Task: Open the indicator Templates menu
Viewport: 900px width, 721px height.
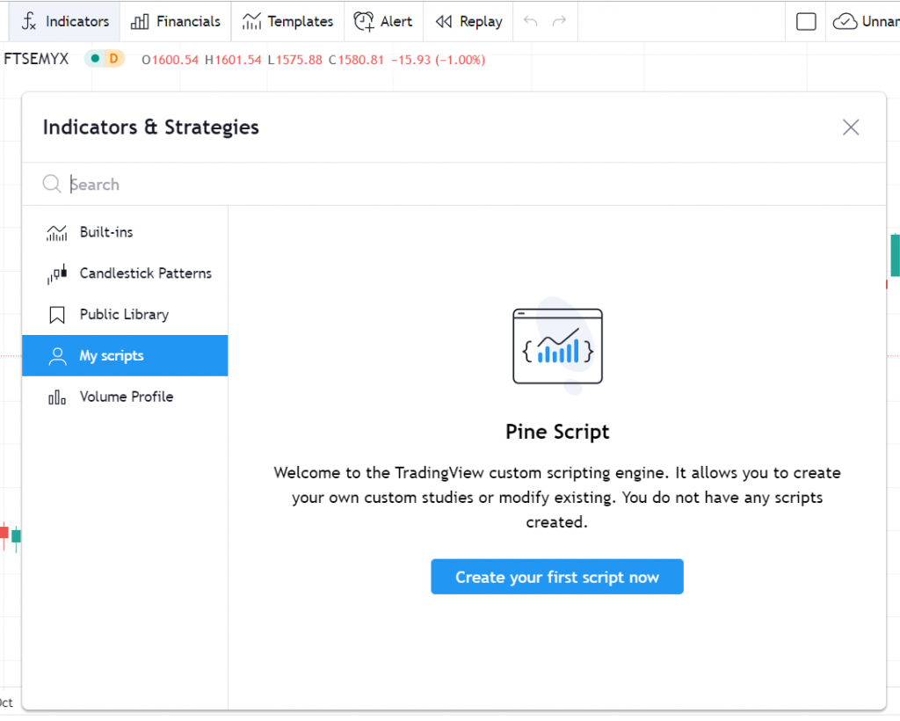Action: click(287, 21)
